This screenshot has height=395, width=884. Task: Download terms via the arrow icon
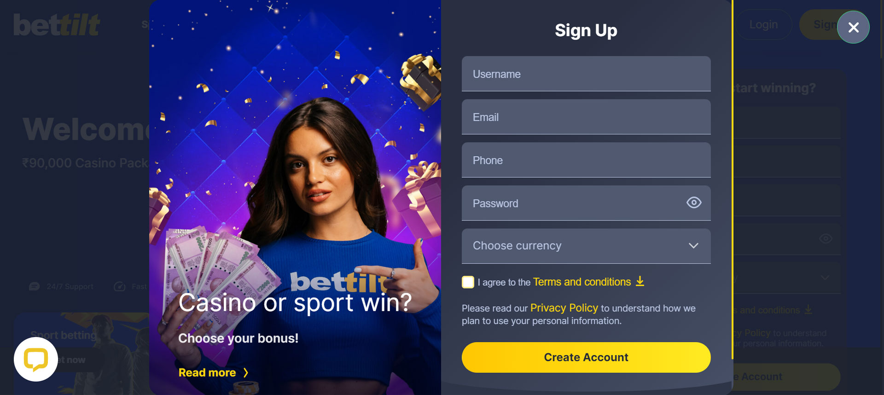[x=640, y=281]
